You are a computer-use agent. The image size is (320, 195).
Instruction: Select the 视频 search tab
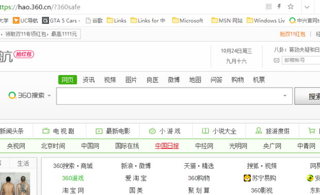110,80
